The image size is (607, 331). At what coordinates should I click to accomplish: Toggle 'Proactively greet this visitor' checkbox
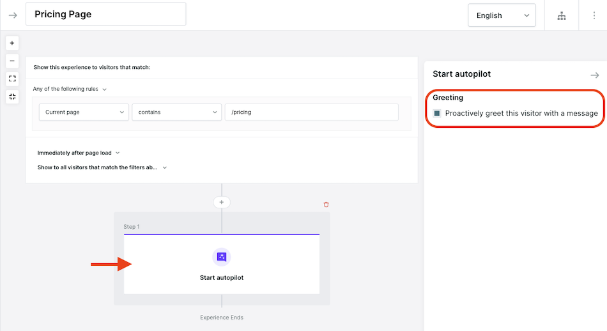tap(437, 114)
